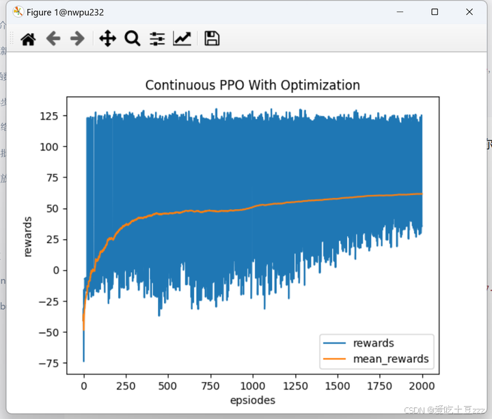The image size is (492, 419).
Task: Click the matplotlib icon in the title bar
Action: click(18, 12)
